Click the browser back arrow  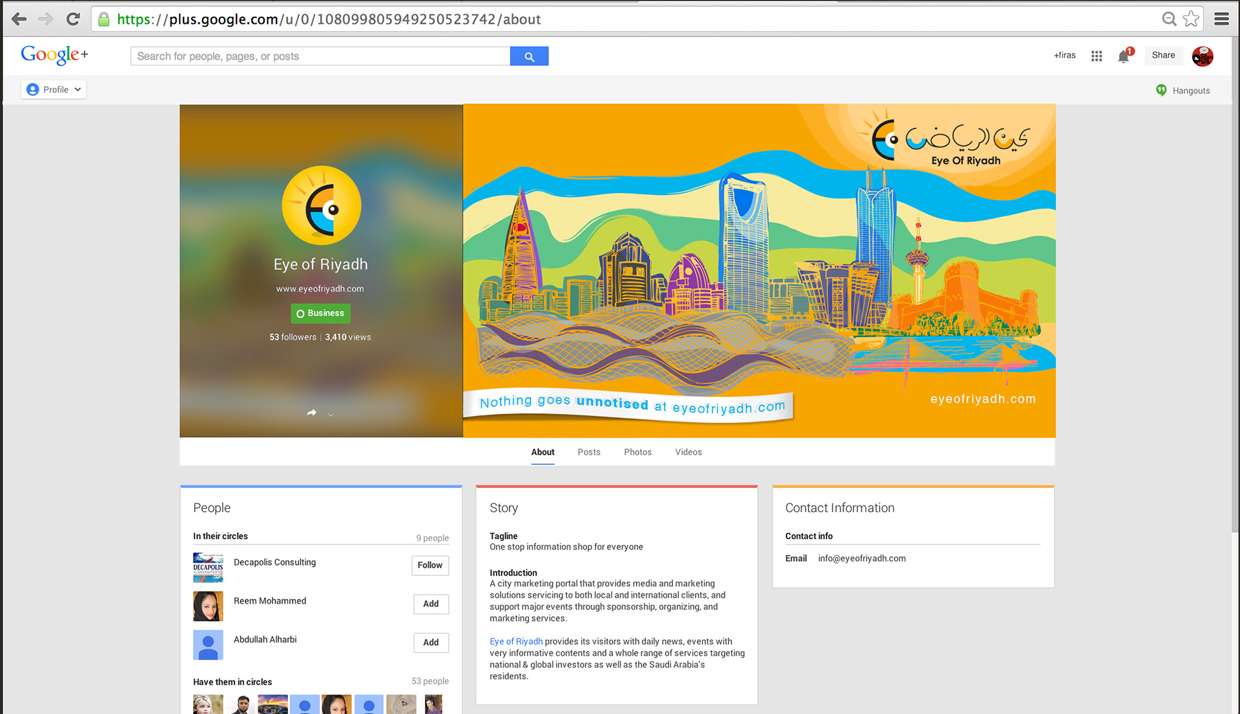19,19
